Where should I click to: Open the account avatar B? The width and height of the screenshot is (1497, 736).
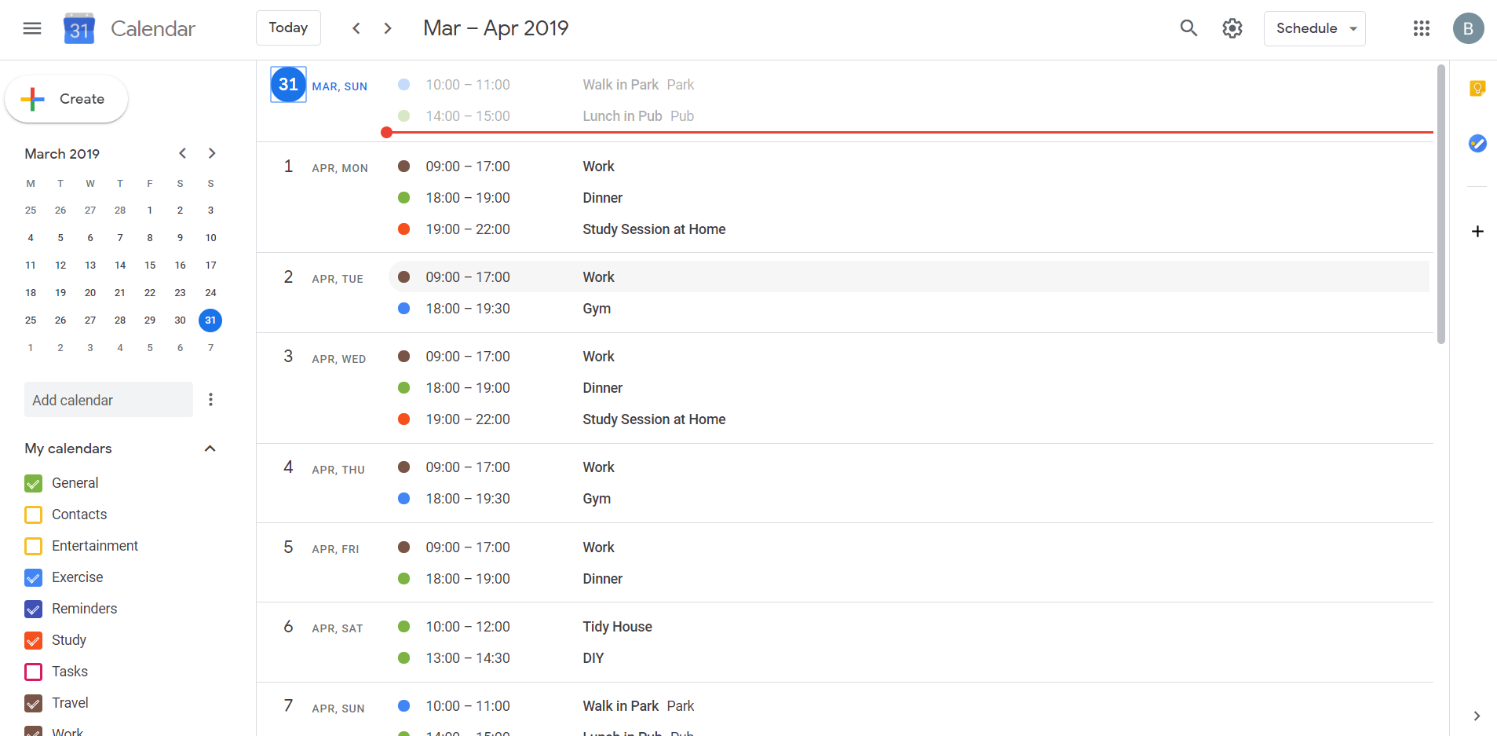pos(1468,28)
